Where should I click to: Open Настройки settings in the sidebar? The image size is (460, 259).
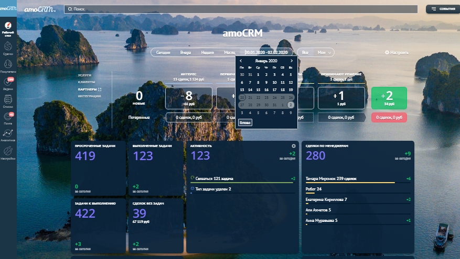pyautogui.click(x=8, y=153)
